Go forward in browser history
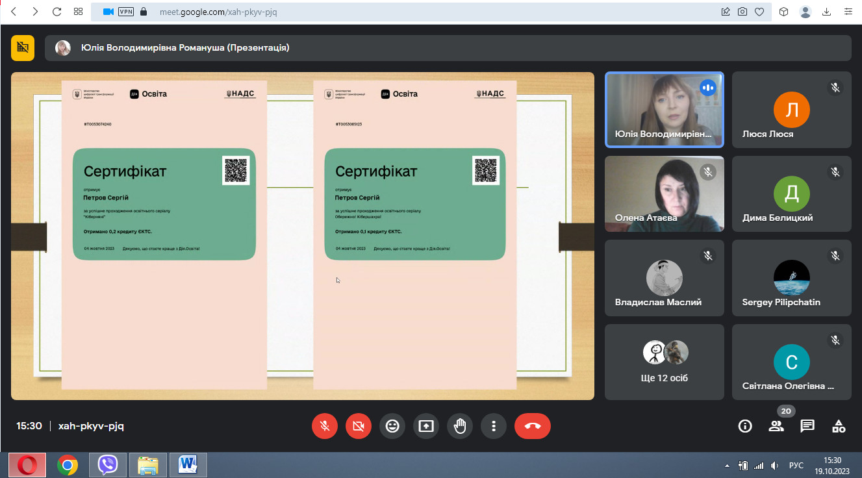 (x=35, y=12)
